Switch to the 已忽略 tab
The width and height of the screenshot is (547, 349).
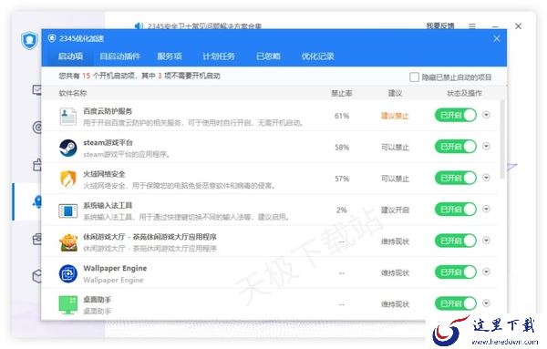(268, 56)
